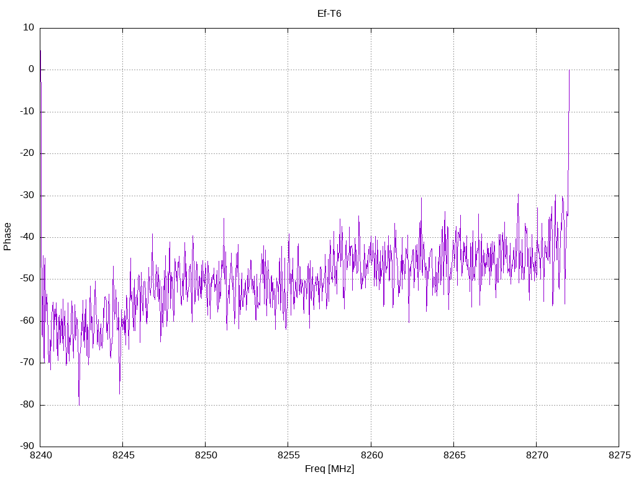This screenshot has width=636, height=477.
Task: Click the -50 y-axis tick label
Action: tap(27, 279)
